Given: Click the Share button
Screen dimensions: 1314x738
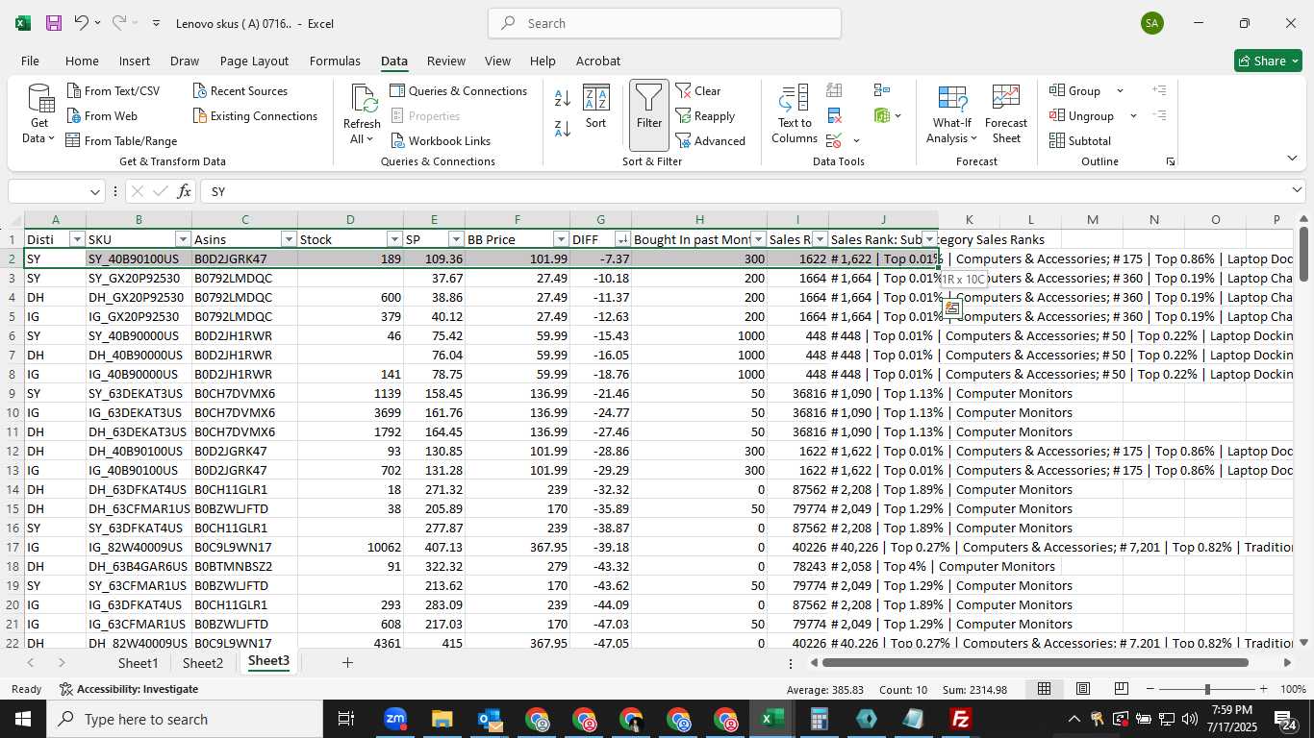Looking at the screenshot, I should pos(1268,61).
